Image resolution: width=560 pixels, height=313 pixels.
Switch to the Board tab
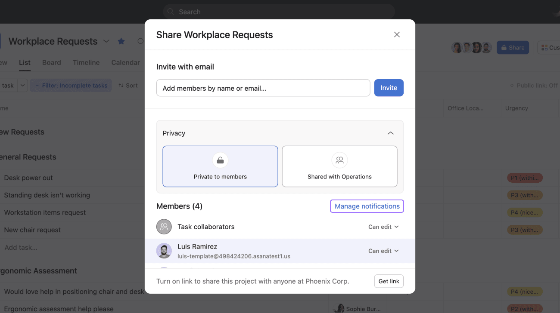(x=52, y=62)
